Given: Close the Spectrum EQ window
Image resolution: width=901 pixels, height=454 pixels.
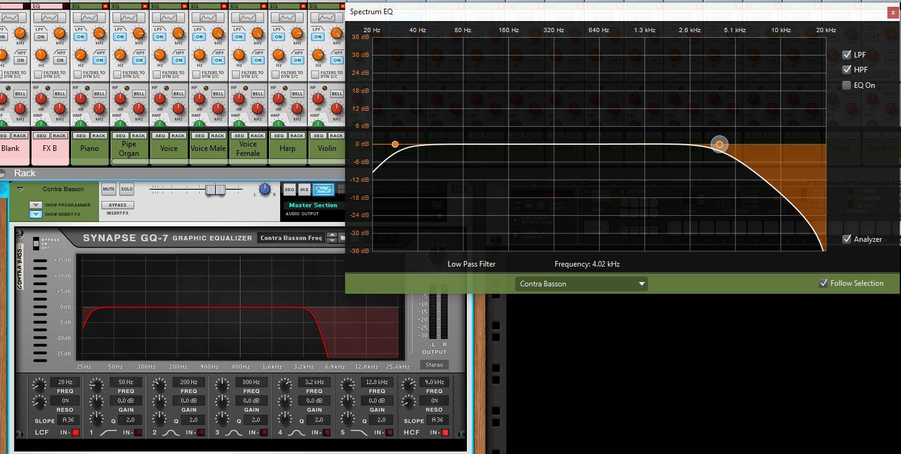Looking at the screenshot, I should pos(892,12).
